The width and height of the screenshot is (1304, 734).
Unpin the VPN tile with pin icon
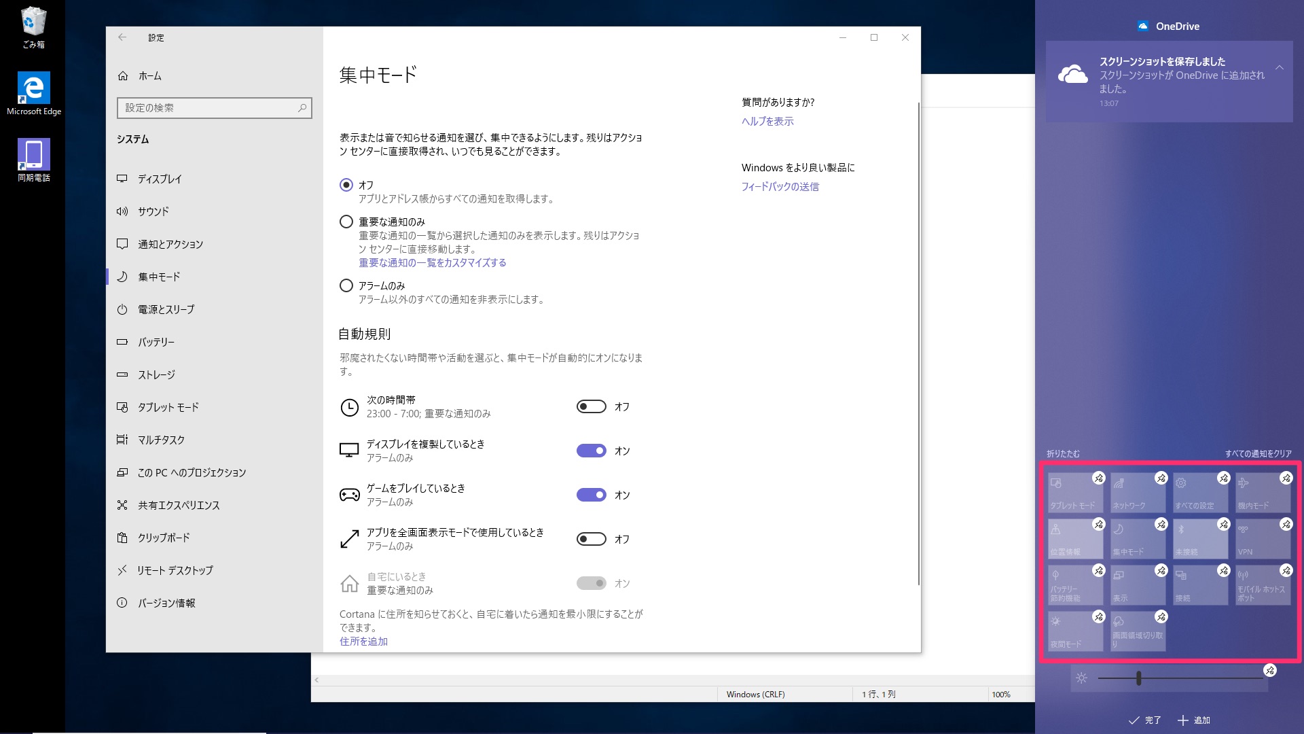pyautogui.click(x=1286, y=524)
